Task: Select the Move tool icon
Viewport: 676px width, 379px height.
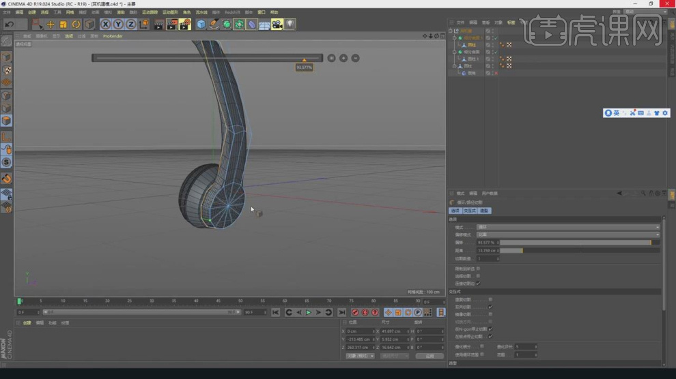Action: click(x=51, y=25)
